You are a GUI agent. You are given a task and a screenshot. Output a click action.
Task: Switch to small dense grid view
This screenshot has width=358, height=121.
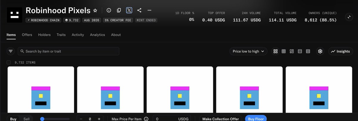(x=284, y=51)
